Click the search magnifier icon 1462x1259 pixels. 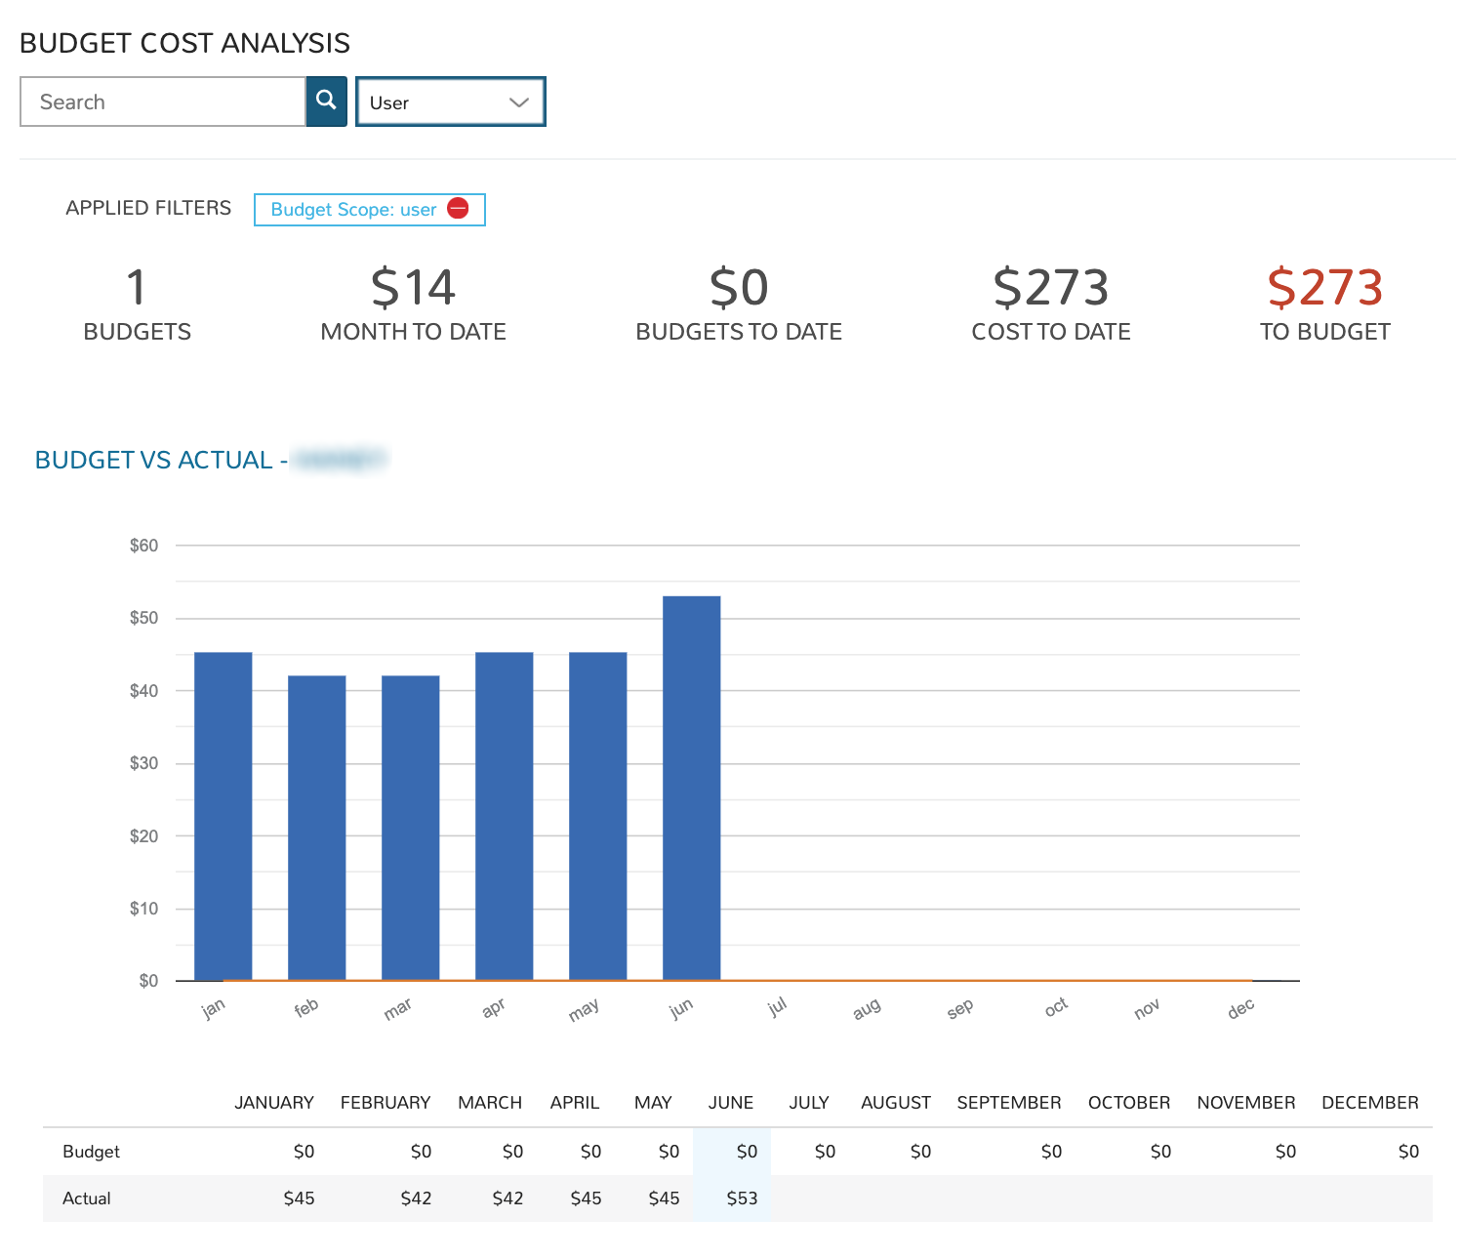point(326,101)
